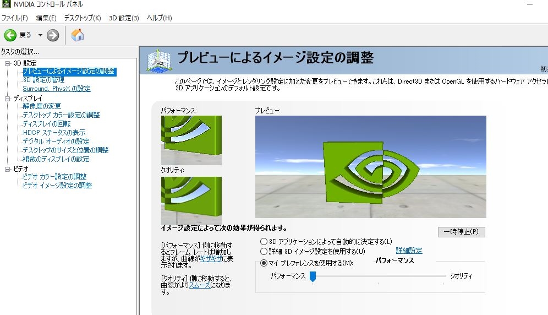548x315 pixels.
Task: Collapse the ビデオ tree node
Action: coord(7,169)
